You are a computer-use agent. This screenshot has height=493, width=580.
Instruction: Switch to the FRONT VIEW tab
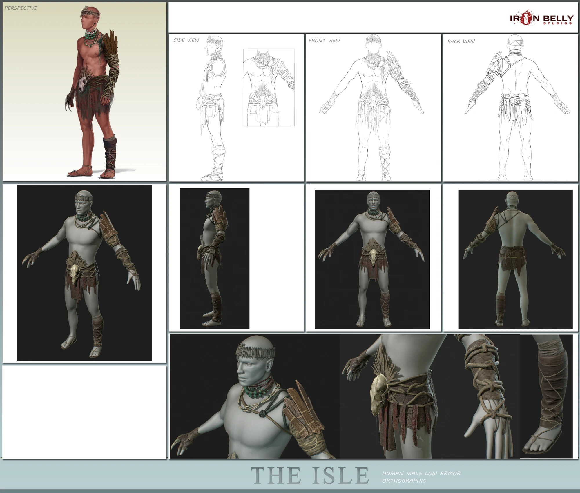click(325, 41)
